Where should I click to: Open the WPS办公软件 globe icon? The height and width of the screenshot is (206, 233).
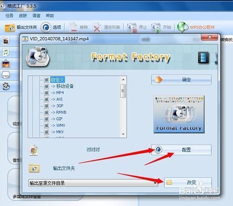pyautogui.click(x=183, y=27)
